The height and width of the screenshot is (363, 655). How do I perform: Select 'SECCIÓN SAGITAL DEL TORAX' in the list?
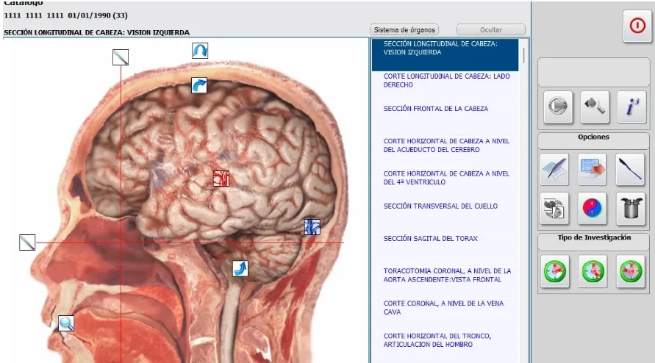pyautogui.click(x=431, y=239)
